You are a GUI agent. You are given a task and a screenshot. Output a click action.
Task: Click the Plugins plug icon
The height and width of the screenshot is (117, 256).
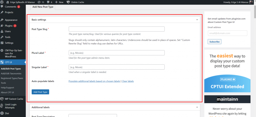click(x=2, y=26)
